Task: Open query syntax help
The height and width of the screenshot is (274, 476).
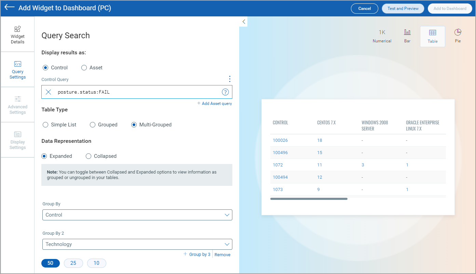Action: (x=225, y=92)
